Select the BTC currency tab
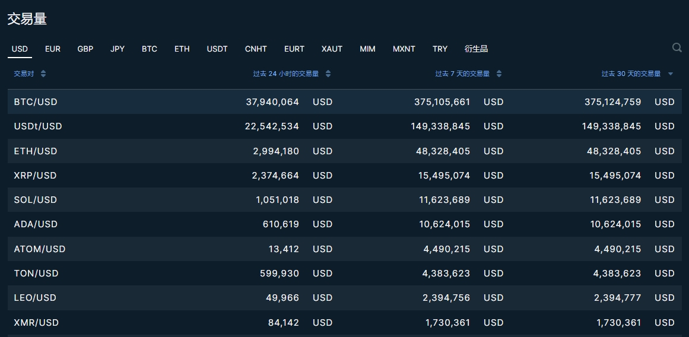 (x=150, y=49)
